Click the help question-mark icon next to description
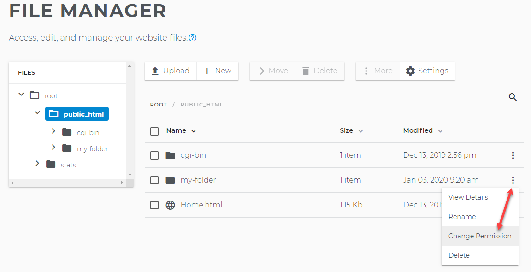This screenshot has width=531, height=272. point(192,39)
